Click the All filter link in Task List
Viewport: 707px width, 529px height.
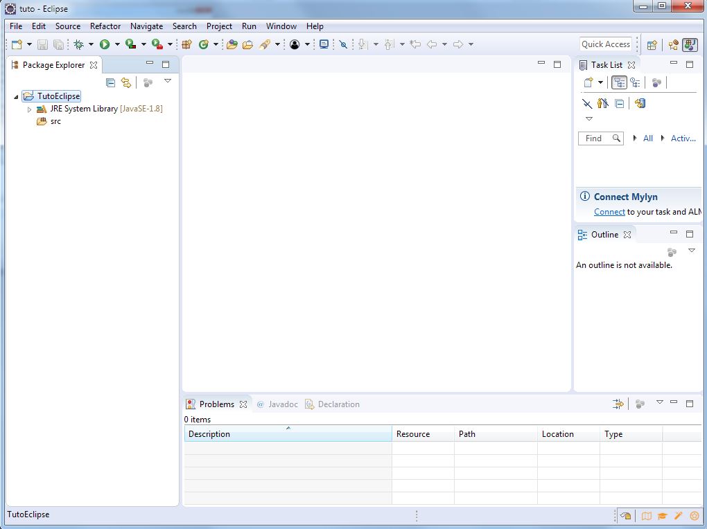[647, 138]
